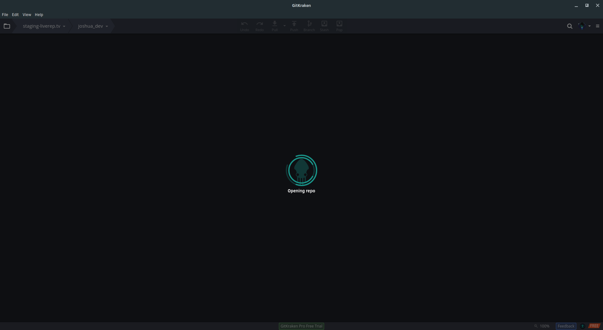Image resolution: width=603 pixels, height=330 pixels.
Task: Close the GitKraken window
Action: click(598, 5)
